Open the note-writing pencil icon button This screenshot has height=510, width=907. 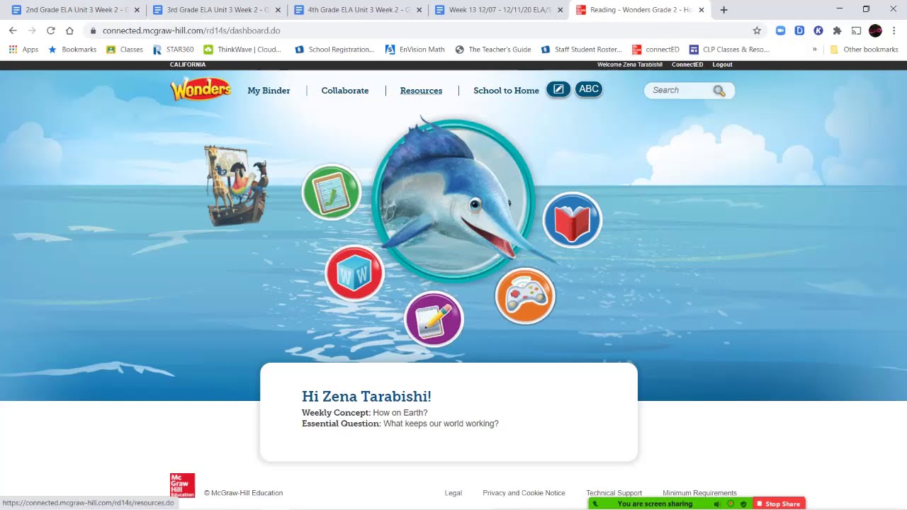[558, 89]
